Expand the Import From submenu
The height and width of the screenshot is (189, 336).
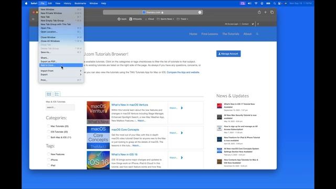(61, 71)
